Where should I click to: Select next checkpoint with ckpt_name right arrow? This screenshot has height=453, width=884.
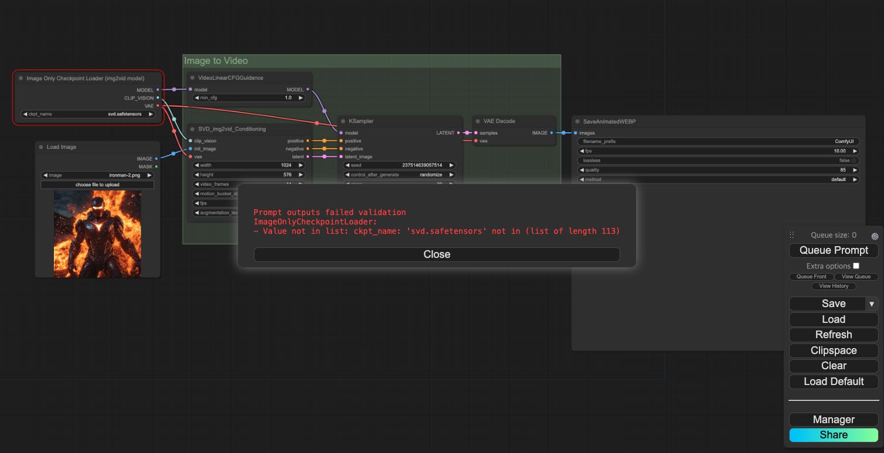point(151,114)
